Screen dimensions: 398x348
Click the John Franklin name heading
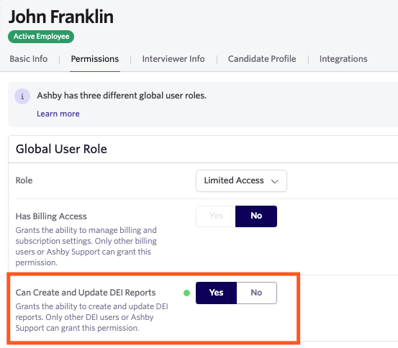[61, 17]
